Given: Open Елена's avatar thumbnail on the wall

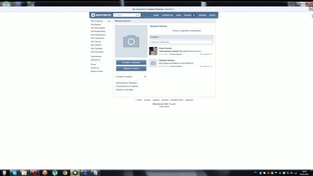Looking at the screenshot, I should click(153, 51).
